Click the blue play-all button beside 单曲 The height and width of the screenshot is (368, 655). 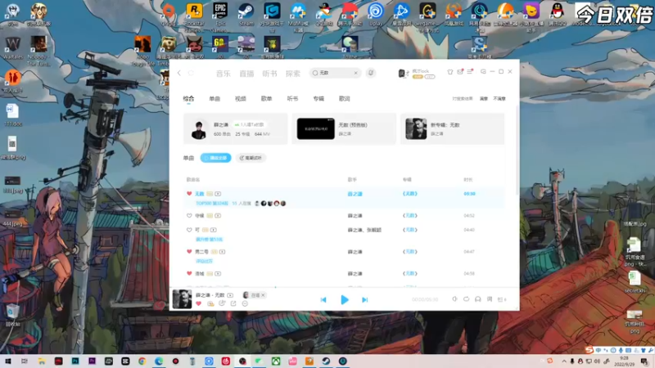click(x=215, y=158)
